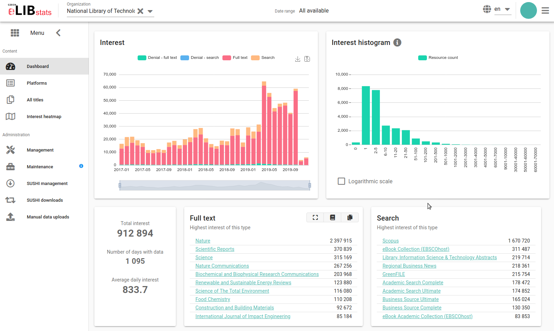Click the histogram bar for bin 1
Screen dimensions: 554x331
366,115
